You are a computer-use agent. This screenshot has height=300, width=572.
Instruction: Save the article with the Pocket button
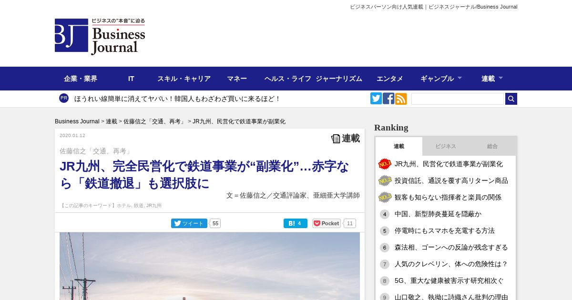[x=327, y=223]
